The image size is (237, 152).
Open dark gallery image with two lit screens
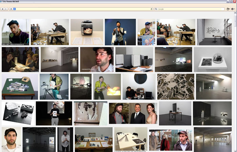(x=39, y=140)
